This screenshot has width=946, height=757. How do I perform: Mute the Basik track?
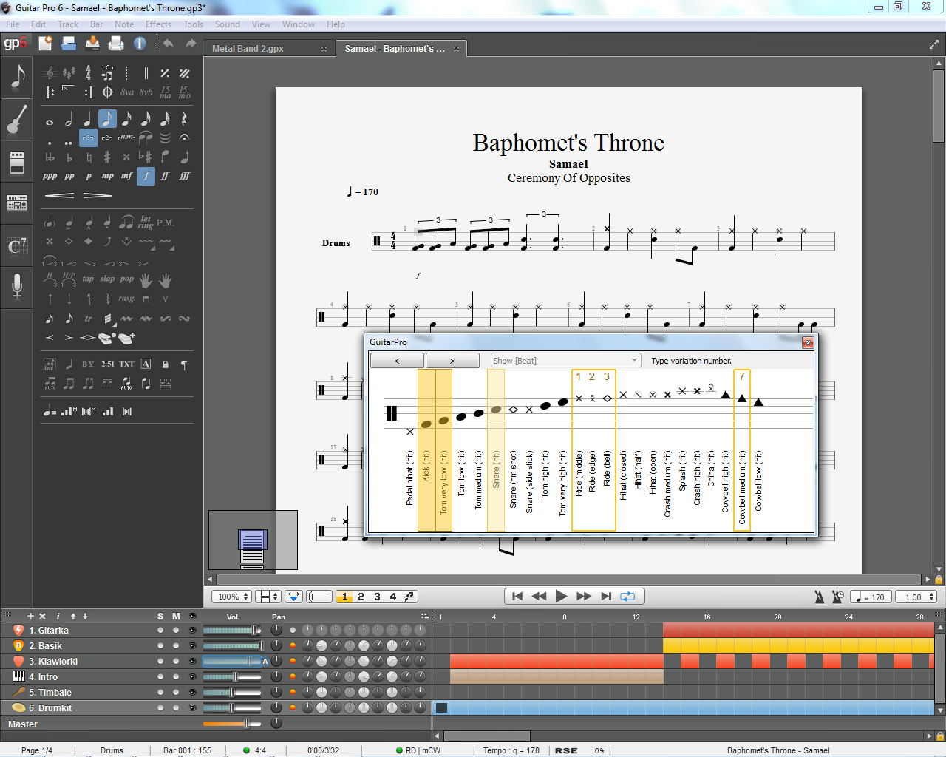tap(176, 646)
